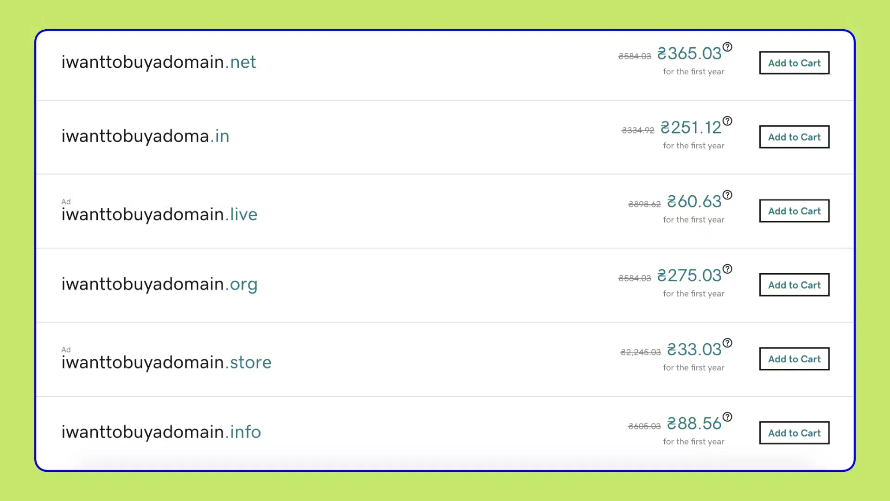
Task: Select the iwanttobuyadomain.net domain name
Action: [x=159, y=62]
